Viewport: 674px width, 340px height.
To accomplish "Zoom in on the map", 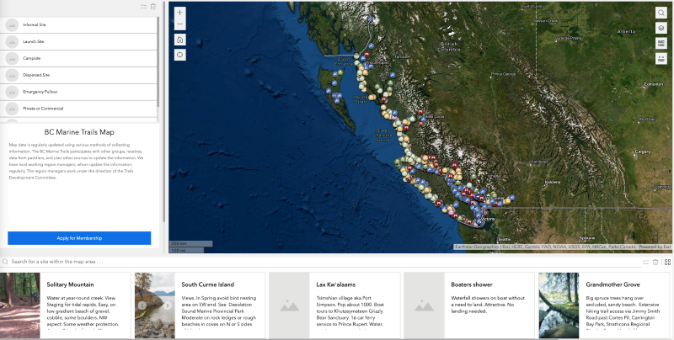I will (x=179, y=13).
